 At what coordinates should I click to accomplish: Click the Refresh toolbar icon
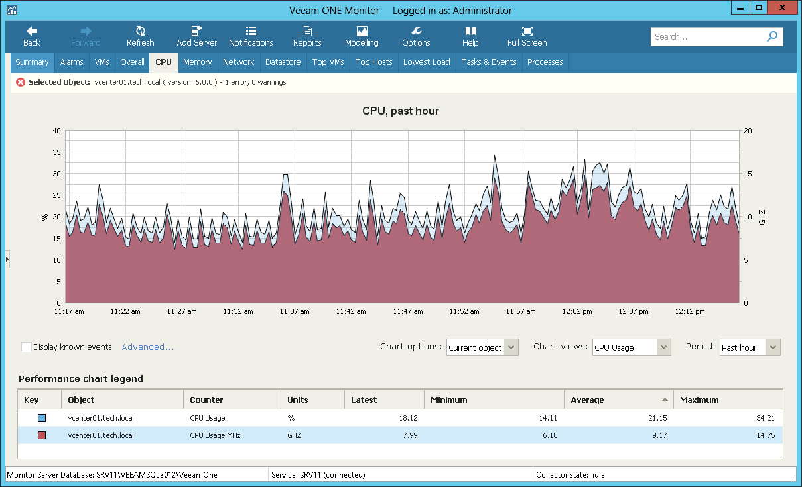[x=141, y=31]
